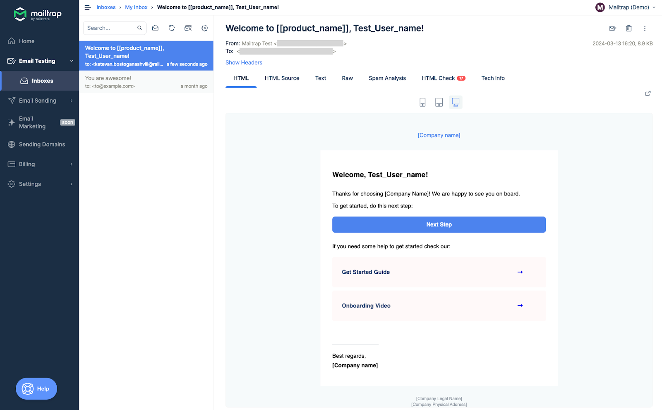662x410 pixels.
Task: Collapse sidebar using hamburger icon
Action: pyautogui.click(x=87, y=7)
